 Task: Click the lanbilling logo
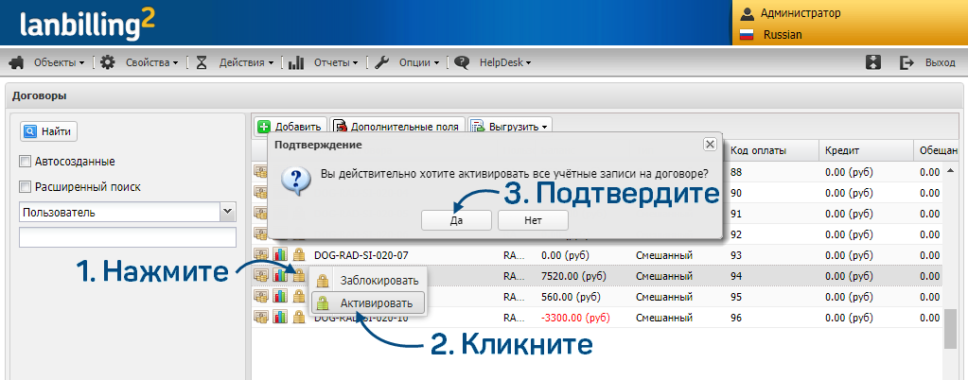(x=87, y=24)
